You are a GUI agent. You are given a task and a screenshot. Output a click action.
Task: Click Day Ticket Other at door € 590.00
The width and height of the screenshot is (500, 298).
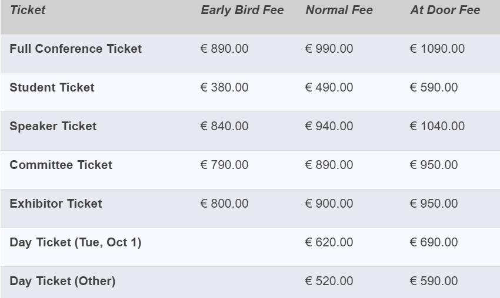coord(434,281)
